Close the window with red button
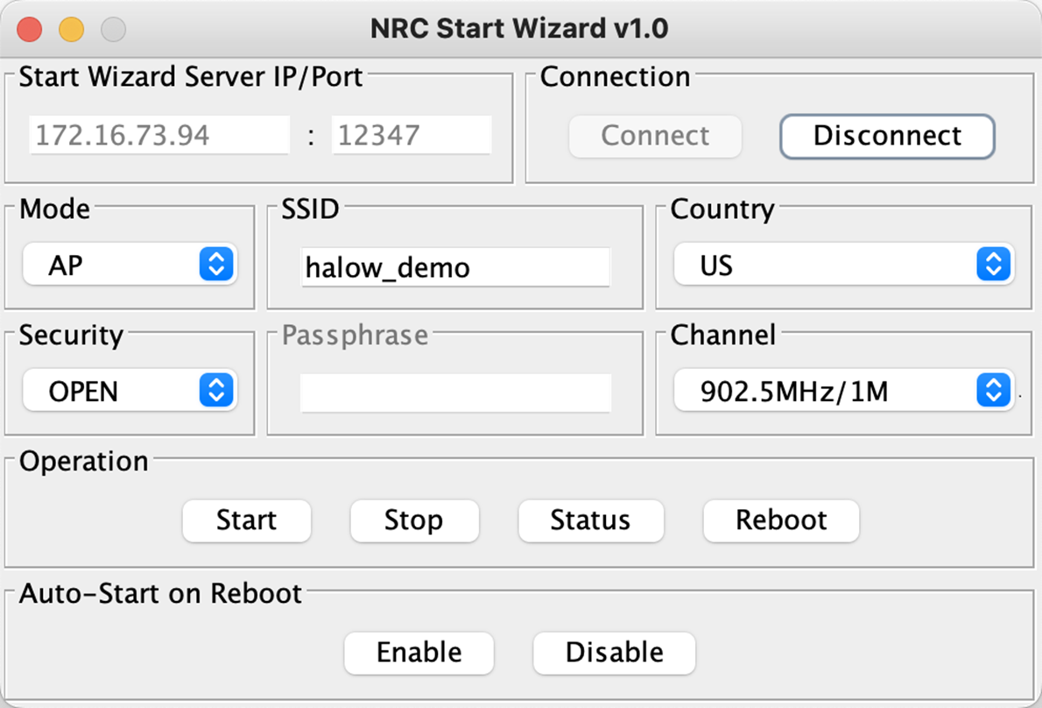 tap(29, 29)
